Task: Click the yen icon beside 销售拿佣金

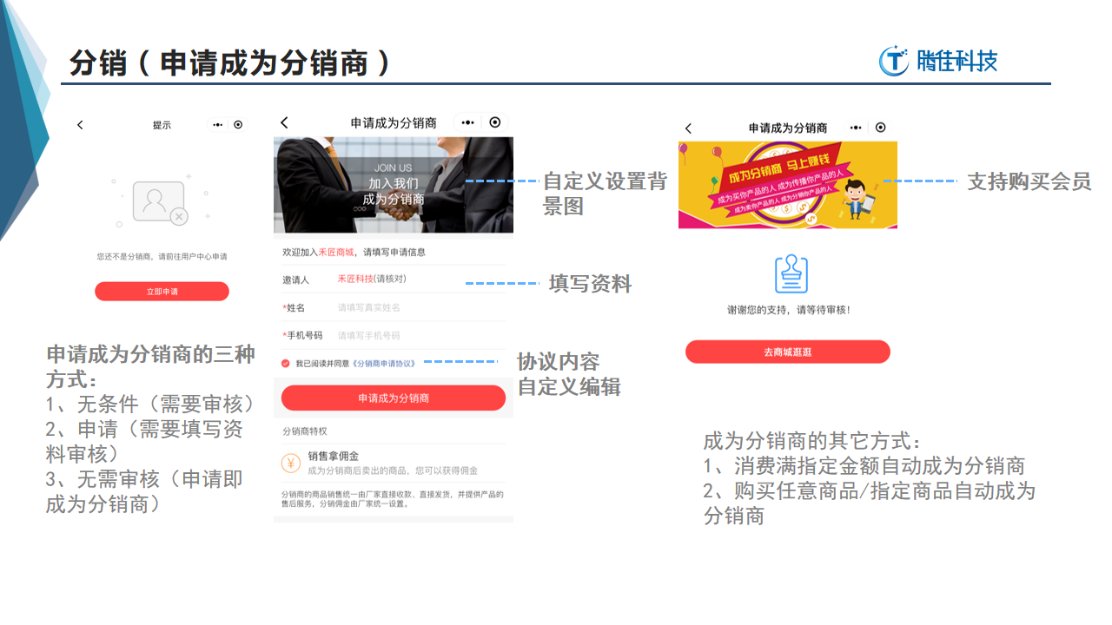Action: click(291, 463)
